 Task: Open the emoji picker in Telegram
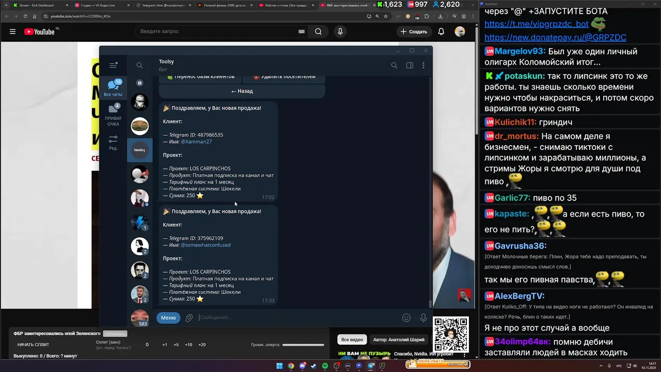coord(406,318)
